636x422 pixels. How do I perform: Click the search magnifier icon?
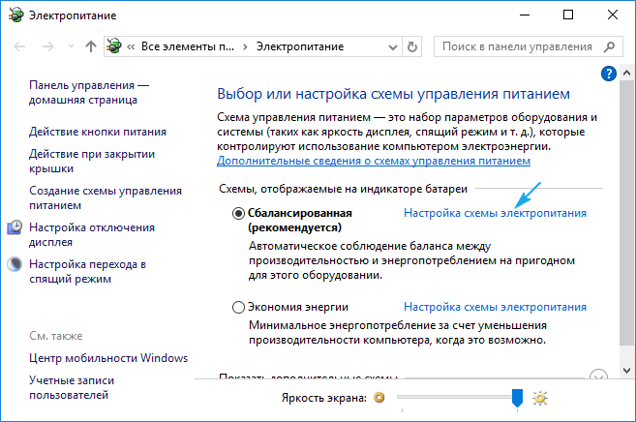[x=608, y=46]
